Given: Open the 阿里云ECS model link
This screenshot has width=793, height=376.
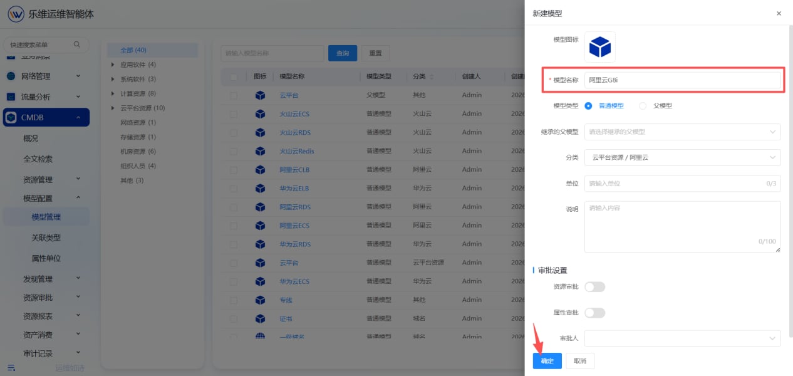Looking at the screenshot, I should click(x=294, y=226).
